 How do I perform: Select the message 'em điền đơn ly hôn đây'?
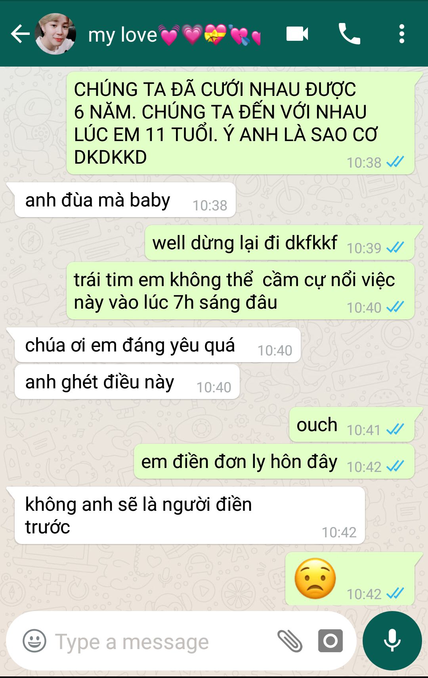[x=274, y=462]
